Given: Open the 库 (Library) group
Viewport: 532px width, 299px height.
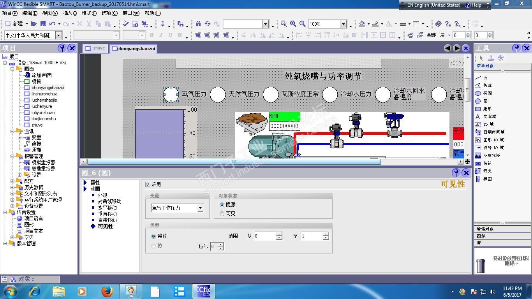Looking at the screenshot, I should (x=502, y=243).
